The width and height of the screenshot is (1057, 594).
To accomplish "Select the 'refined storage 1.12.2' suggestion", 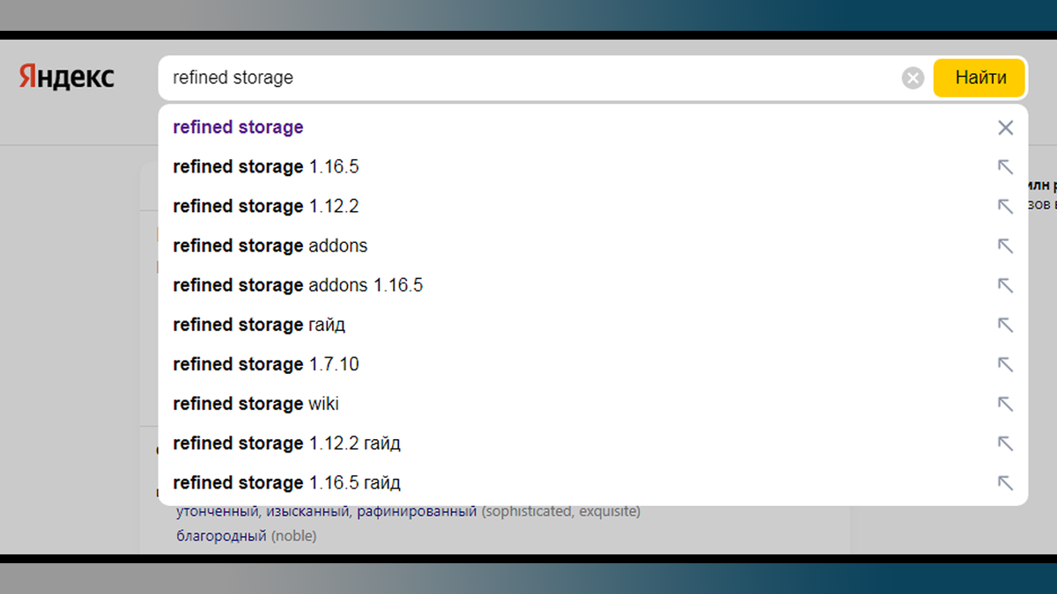I will click(265, 207).
